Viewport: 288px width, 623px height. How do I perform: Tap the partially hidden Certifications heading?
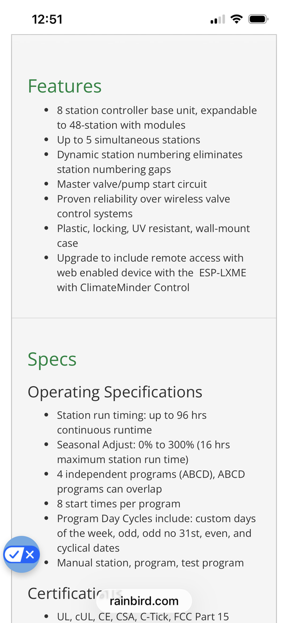(75, 593)
